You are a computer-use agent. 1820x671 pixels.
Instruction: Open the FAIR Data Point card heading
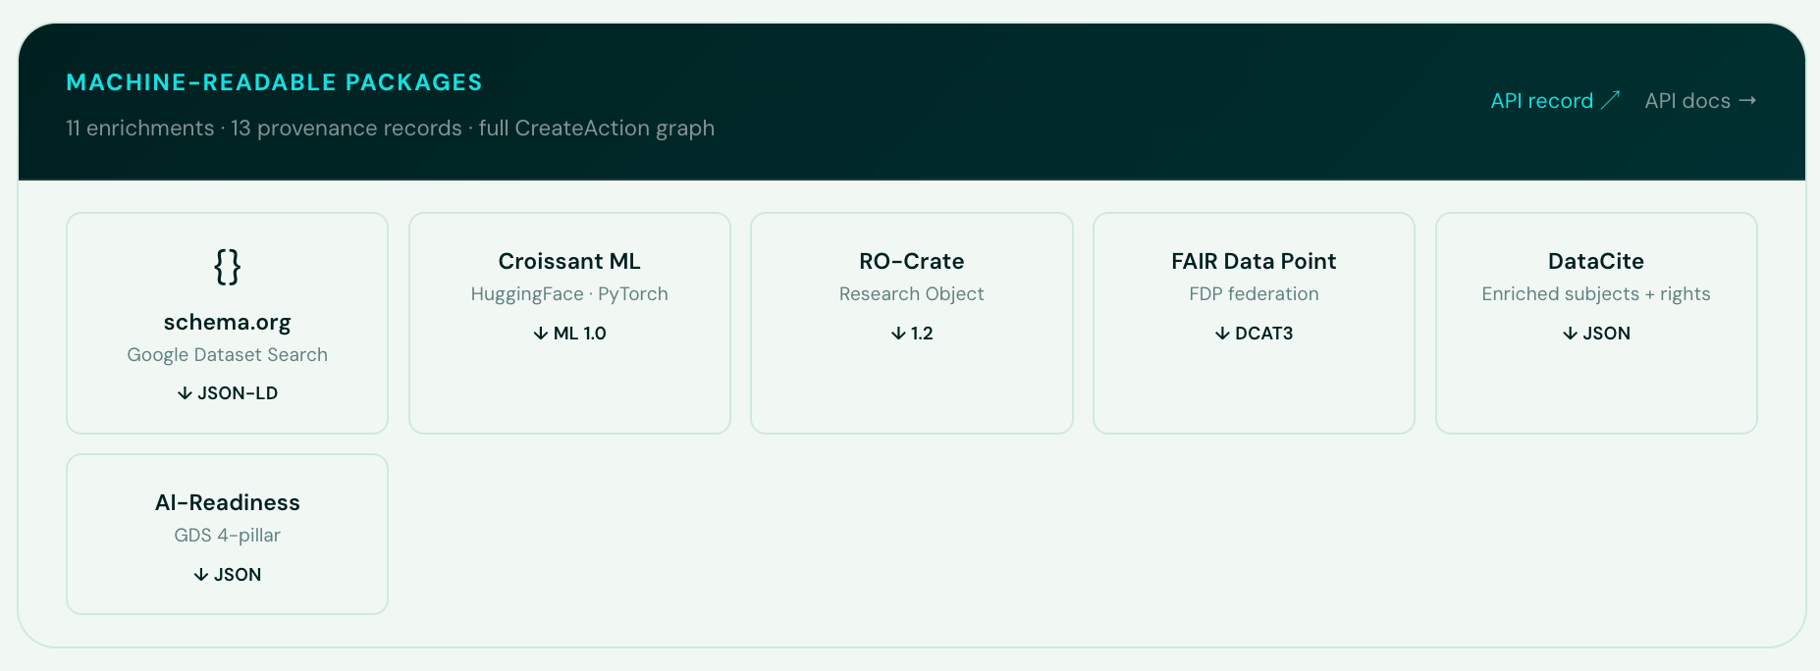pyautogui.click(x=1254, y=261)
